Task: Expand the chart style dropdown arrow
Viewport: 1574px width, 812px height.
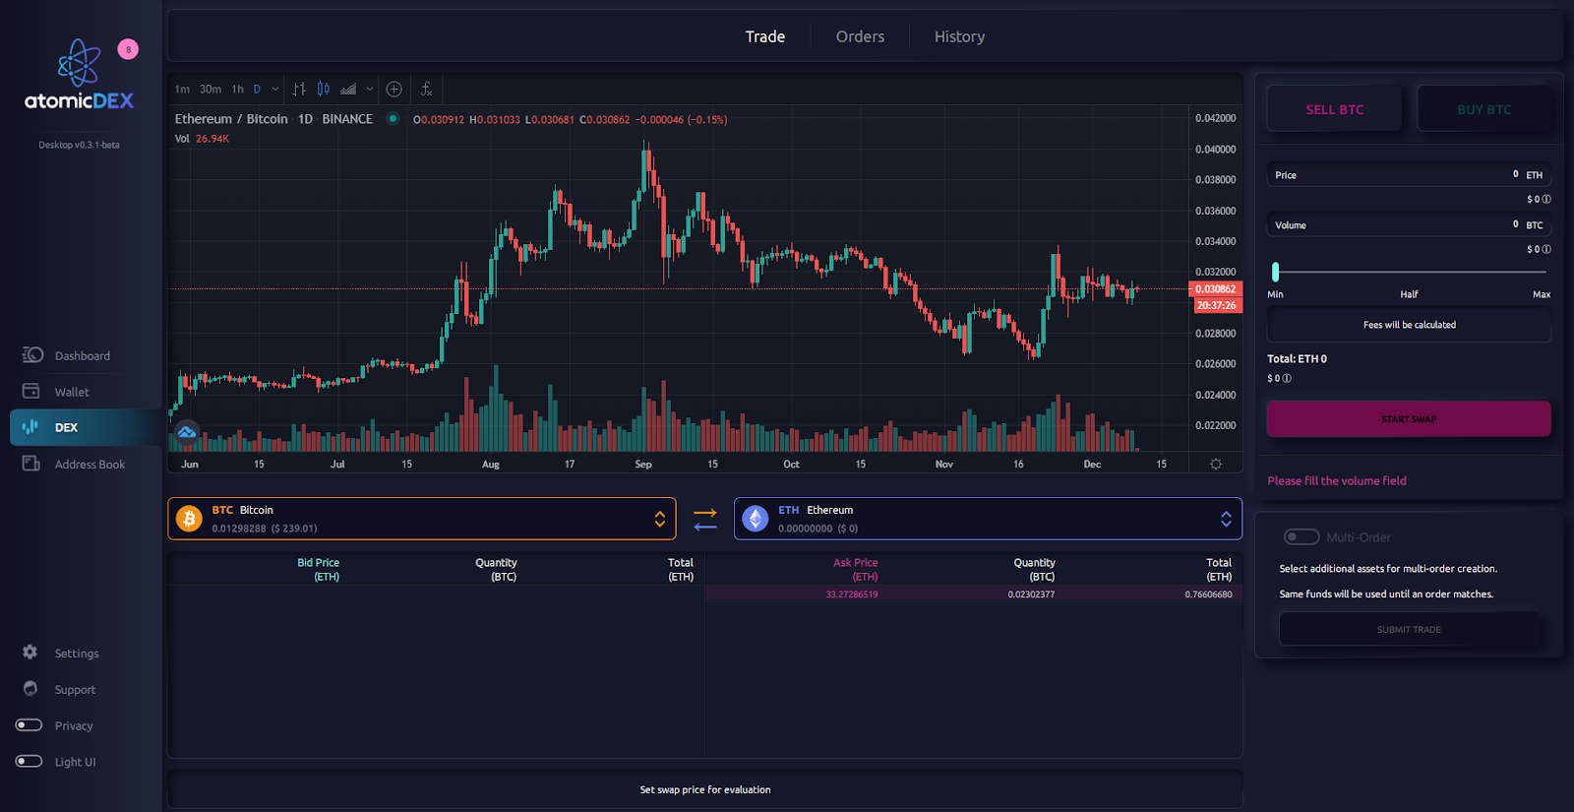Action: (370, 89)
